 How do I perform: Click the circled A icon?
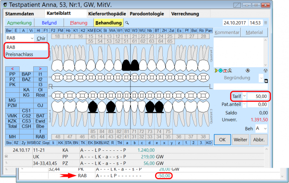[x=248, y=71]
